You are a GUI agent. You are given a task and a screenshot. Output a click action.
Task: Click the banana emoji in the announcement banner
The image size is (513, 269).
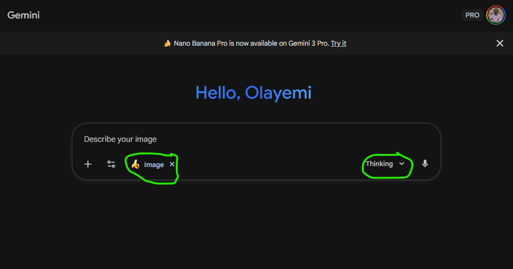[x=167, y=43]
